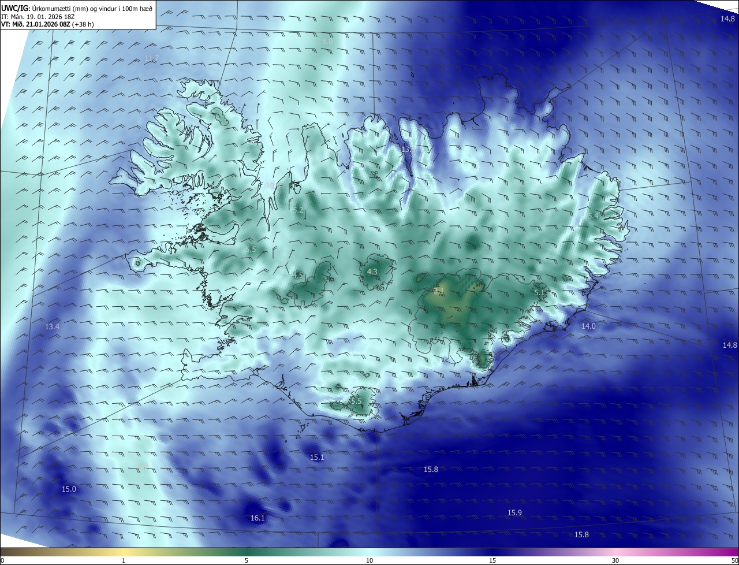Viewport: 739px width, 565px height.
Task: Click the 16.1 value label on the map
Action: click(x=257, y=518)
